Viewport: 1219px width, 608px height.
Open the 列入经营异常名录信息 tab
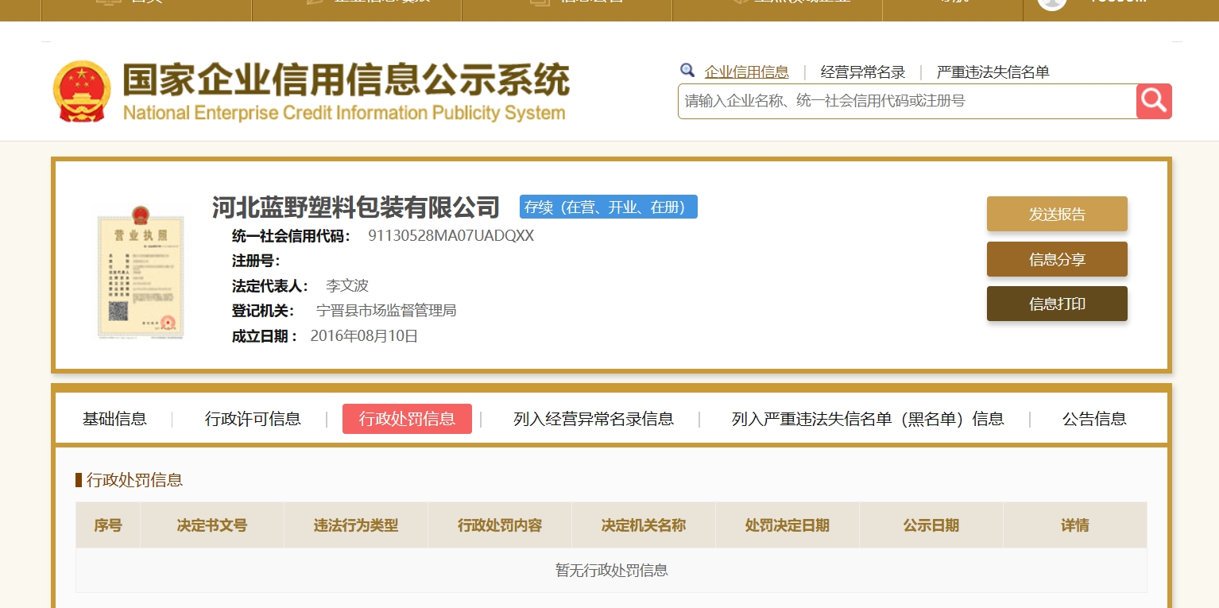point(594,419)
